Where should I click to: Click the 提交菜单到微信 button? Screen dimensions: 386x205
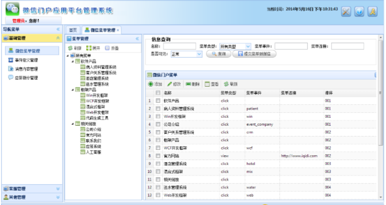tap(254, 54)
